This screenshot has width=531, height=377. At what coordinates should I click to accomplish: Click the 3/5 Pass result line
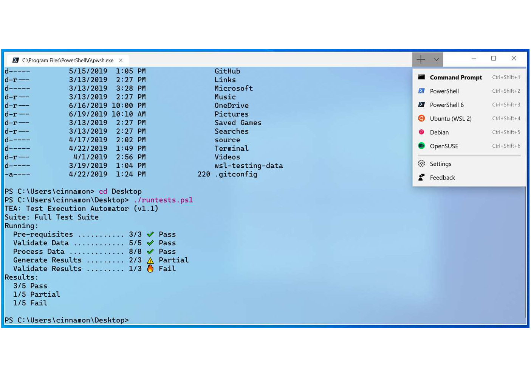(30, 286)
